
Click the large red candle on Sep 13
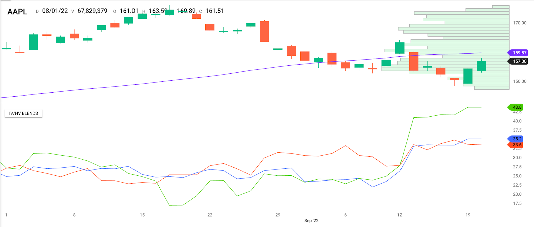(414, 61)
